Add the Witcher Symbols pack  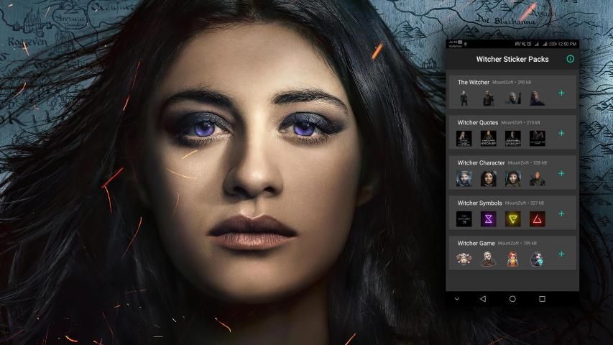pos(561,213)
